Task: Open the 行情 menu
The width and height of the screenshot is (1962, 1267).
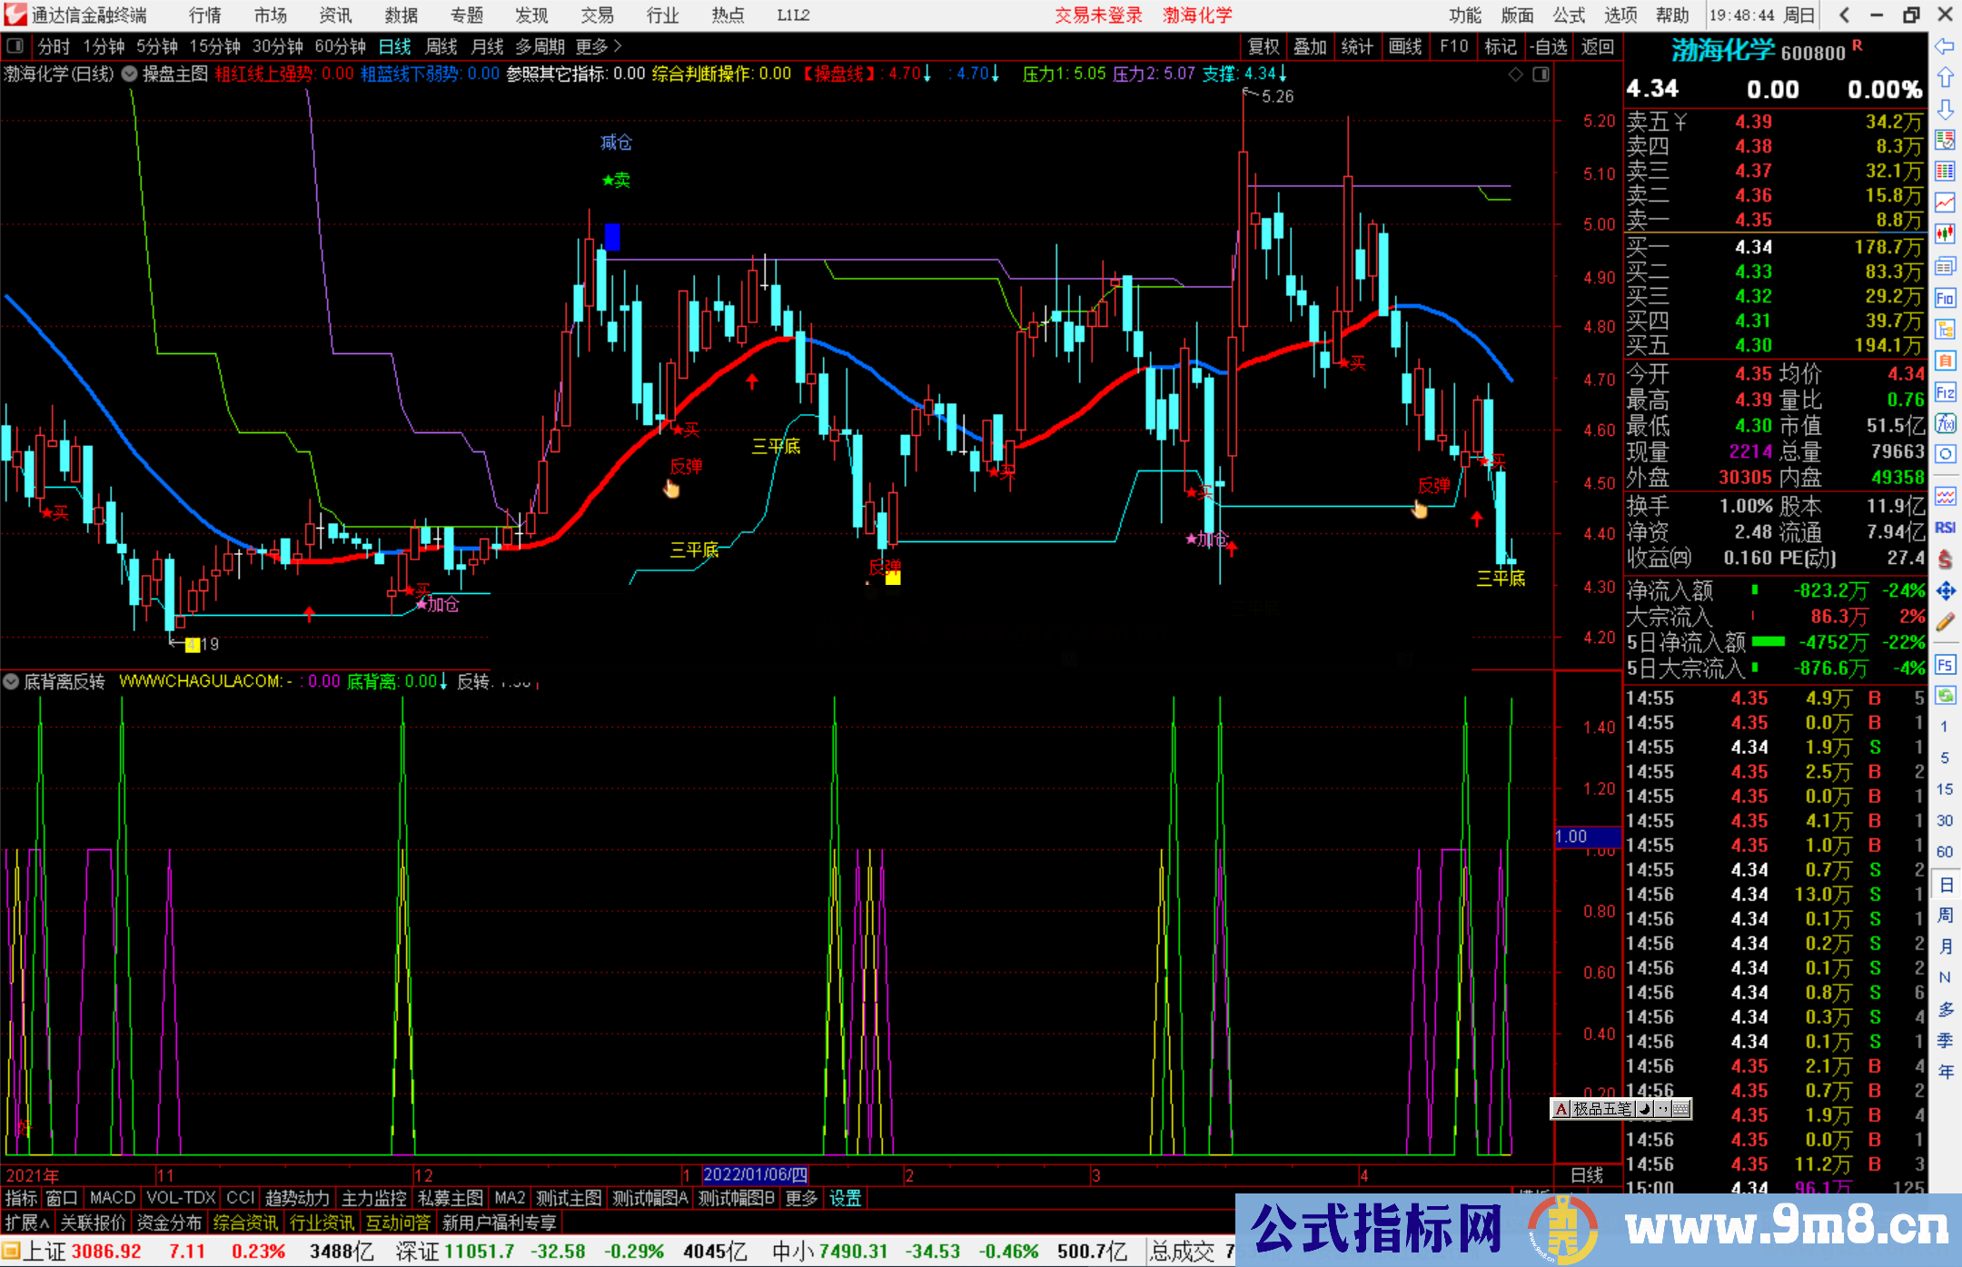Action: coord(205,15)
